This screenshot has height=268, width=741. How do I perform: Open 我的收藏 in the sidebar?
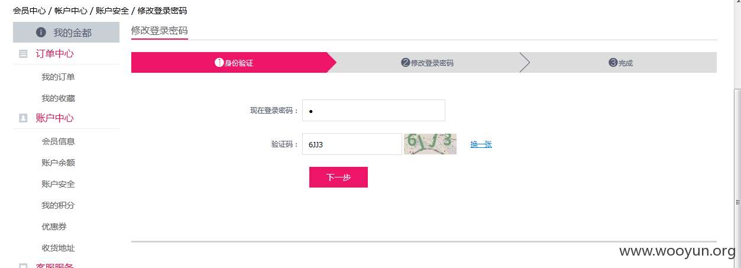[58, 98]
